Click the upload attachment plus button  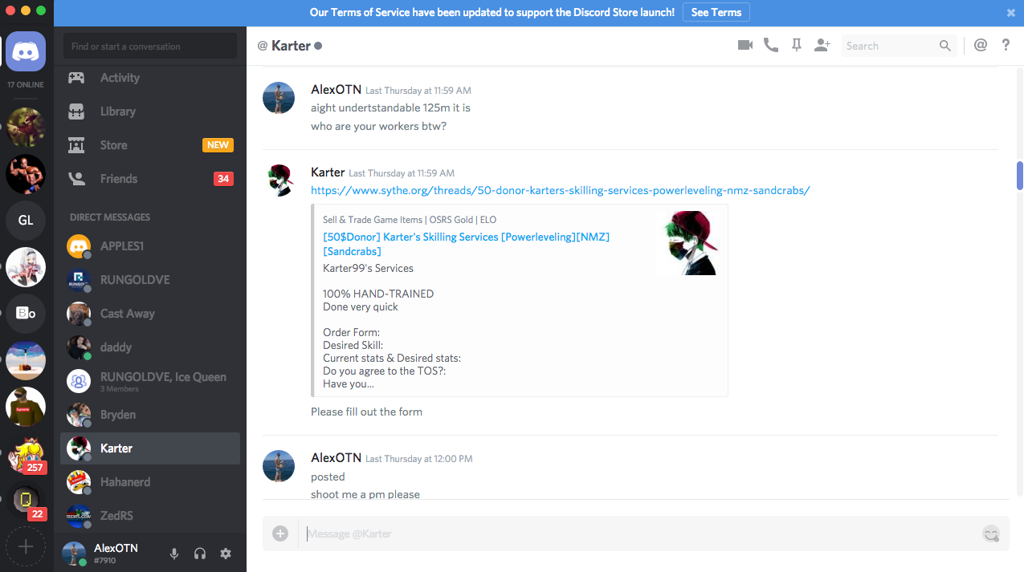click(280, 533)
